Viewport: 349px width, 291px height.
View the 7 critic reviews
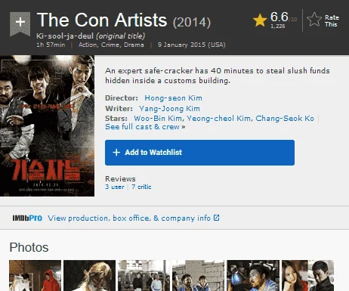[x=141, y=187]
